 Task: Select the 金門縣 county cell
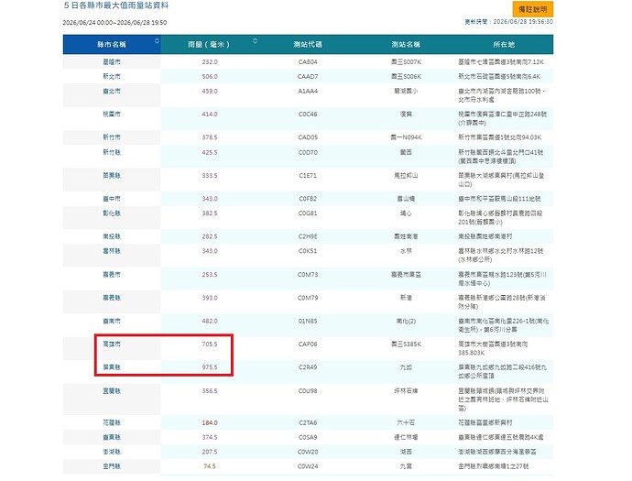(112, 466)
